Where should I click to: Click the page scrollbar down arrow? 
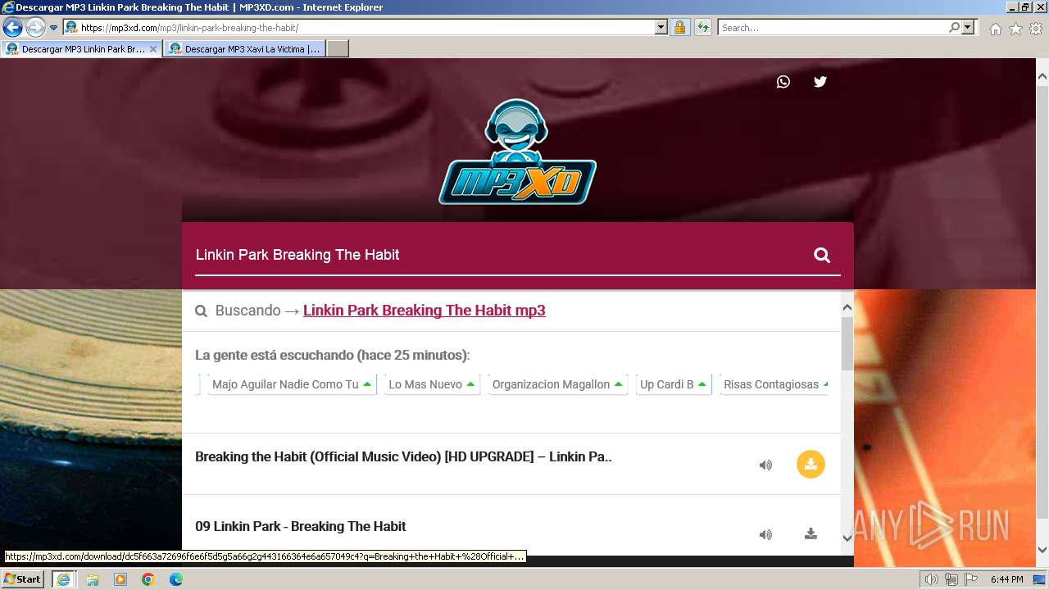click(1042, 550)
